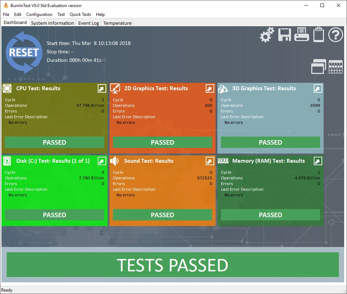This screenshot has width=347, height=294.
Task: Pop out the Memory (RAM) Test window
Action: click(318, 161)
